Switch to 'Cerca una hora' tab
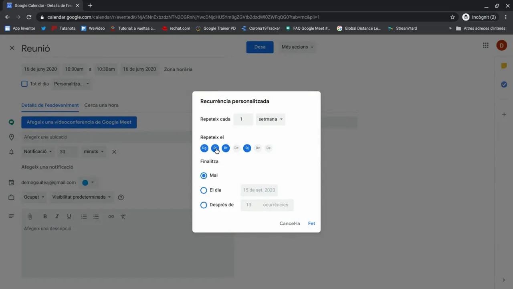Image resolution: width=513 pixels, height=289 pixels. point(101,105)
